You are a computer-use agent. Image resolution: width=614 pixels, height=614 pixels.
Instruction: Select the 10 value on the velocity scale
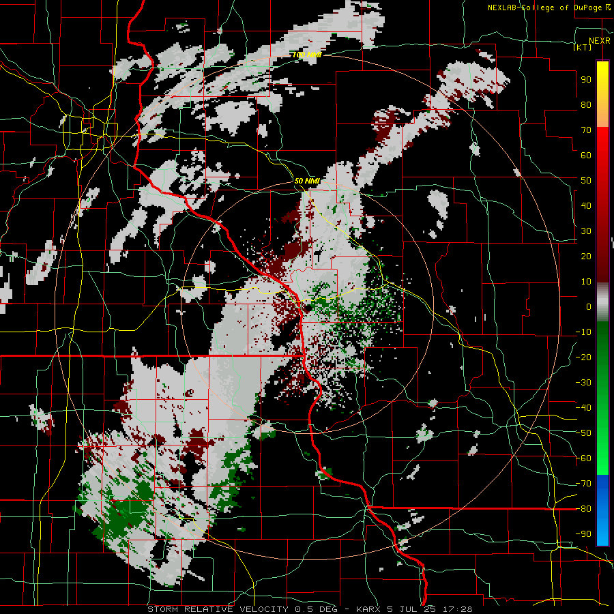586,282
